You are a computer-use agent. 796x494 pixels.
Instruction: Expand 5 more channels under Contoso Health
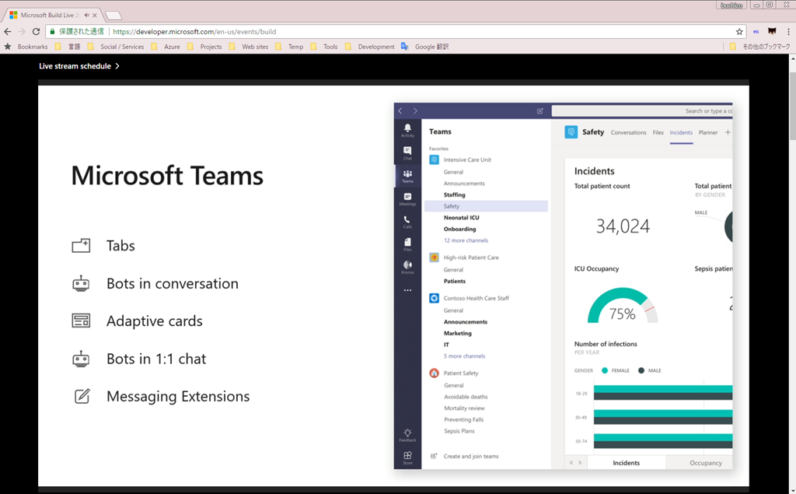click(464, 356)
